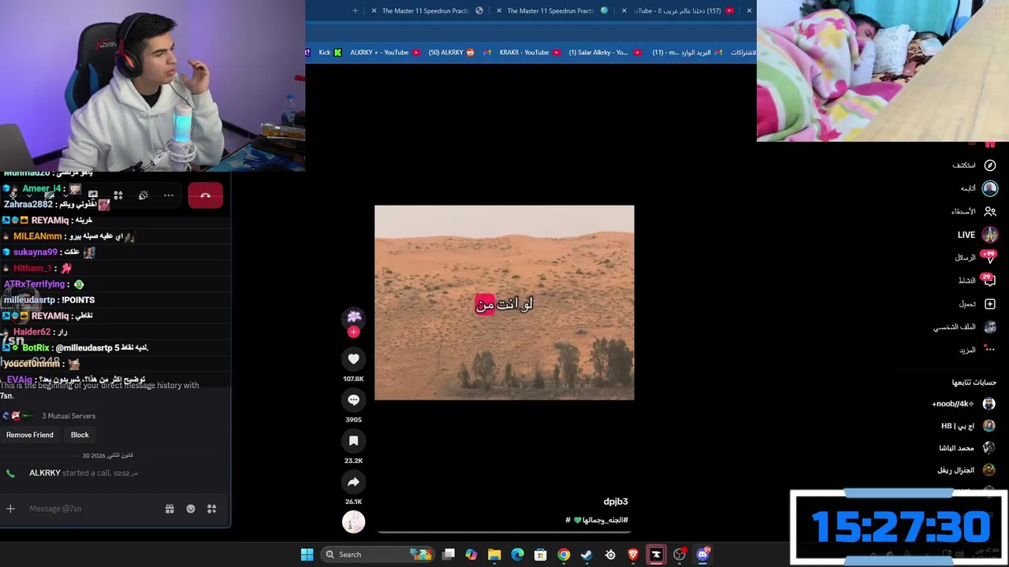Open Discord from the Windows taskbar
This screenshot has height=567, width=1009.
(x=702, y=554)
